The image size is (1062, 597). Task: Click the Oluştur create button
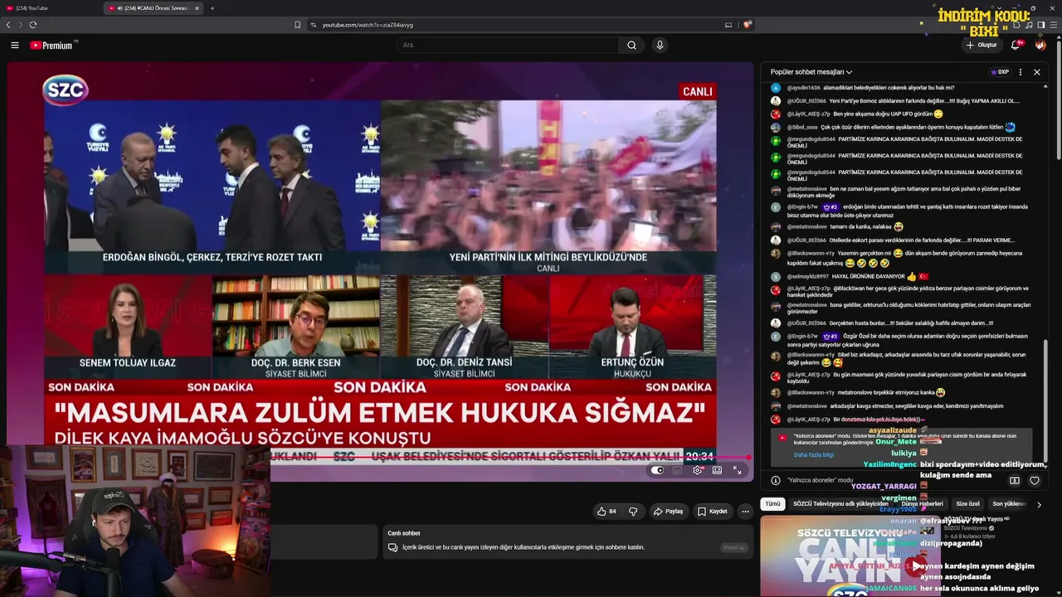(x=982, y=46)
